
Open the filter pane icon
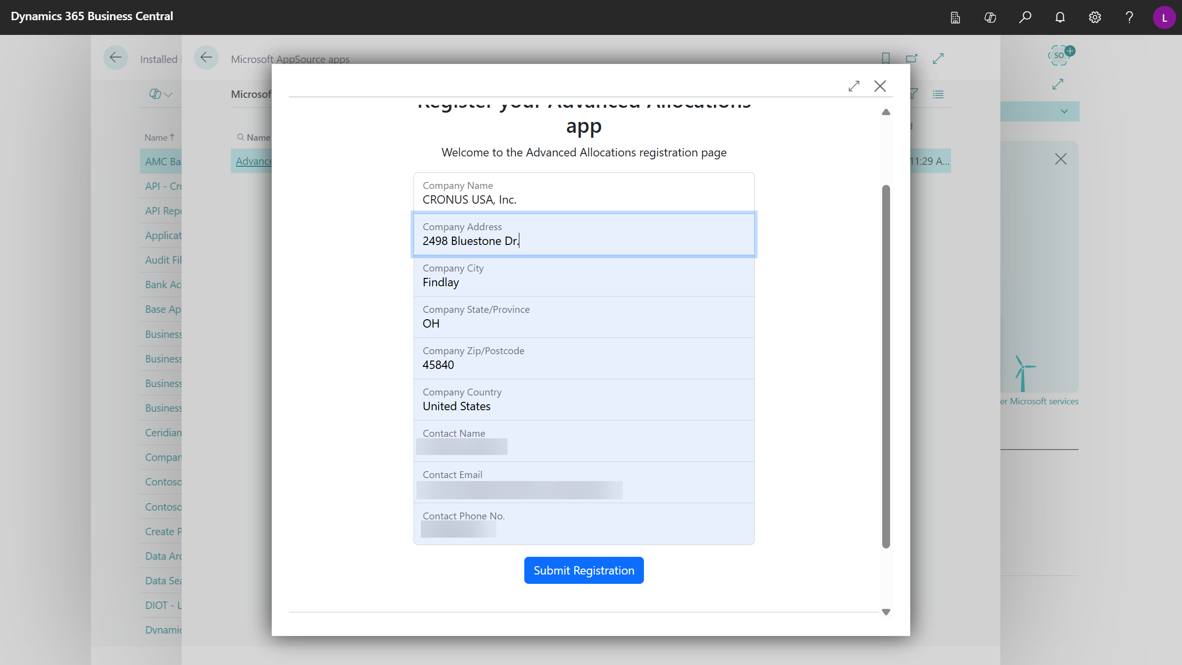tap(913, 94)
